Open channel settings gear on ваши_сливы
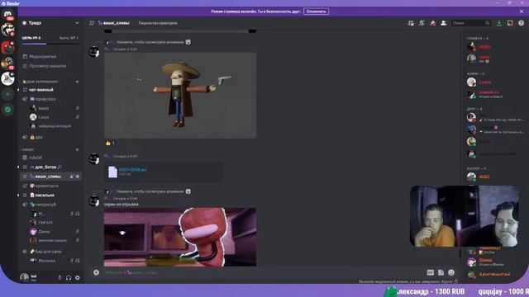 click(x=78, y=177)
